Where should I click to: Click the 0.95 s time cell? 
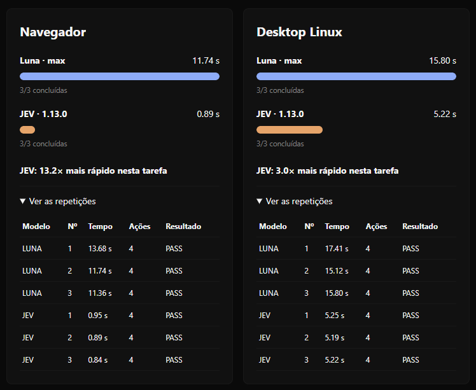(98, 316)
